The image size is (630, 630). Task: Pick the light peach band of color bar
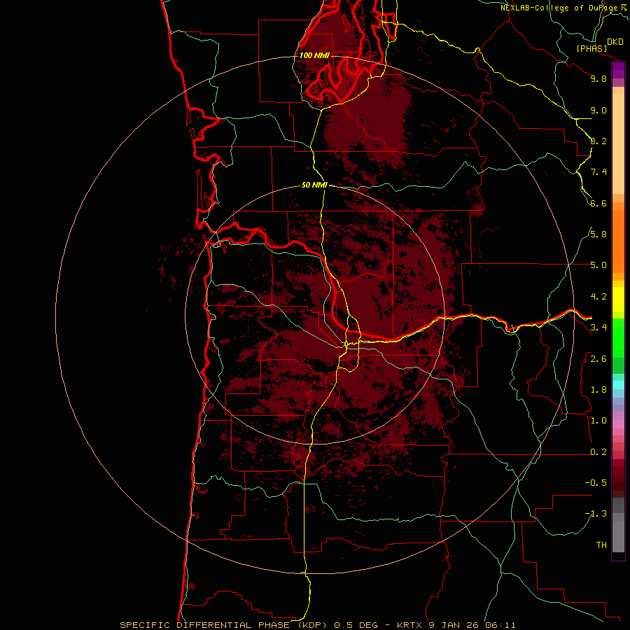coord(618,143)
